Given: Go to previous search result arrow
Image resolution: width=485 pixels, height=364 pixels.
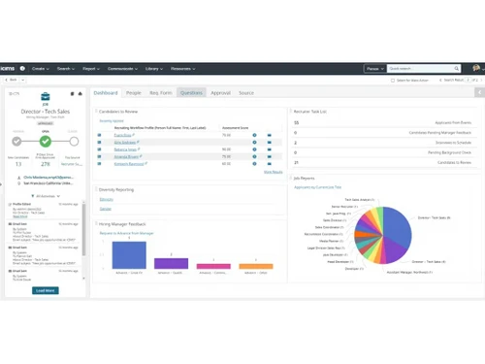Looking at the screenshot, I should coord(440,80).
